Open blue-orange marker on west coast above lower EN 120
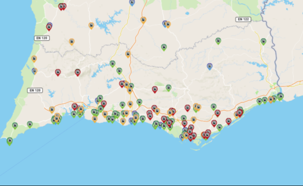This screenshot has width=303, height=186. coord(34,71)
